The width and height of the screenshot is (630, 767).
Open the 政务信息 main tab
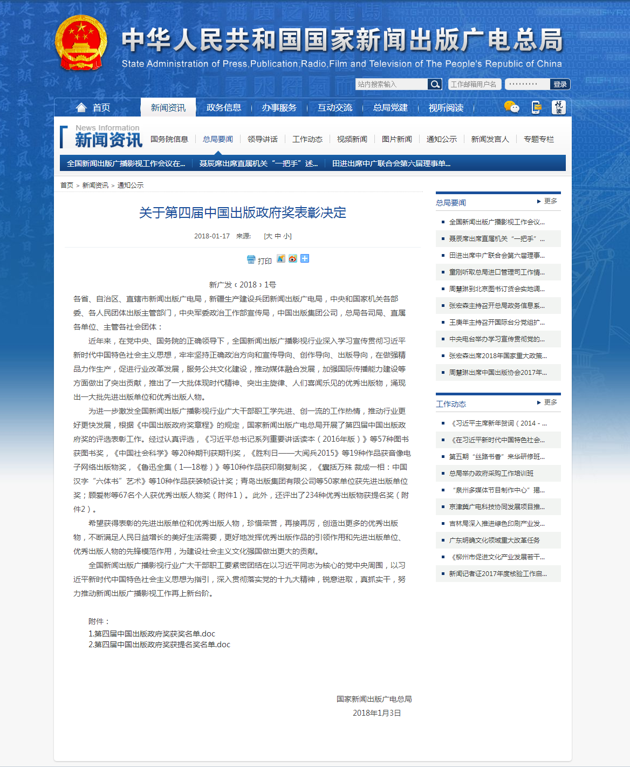[224, 108]
